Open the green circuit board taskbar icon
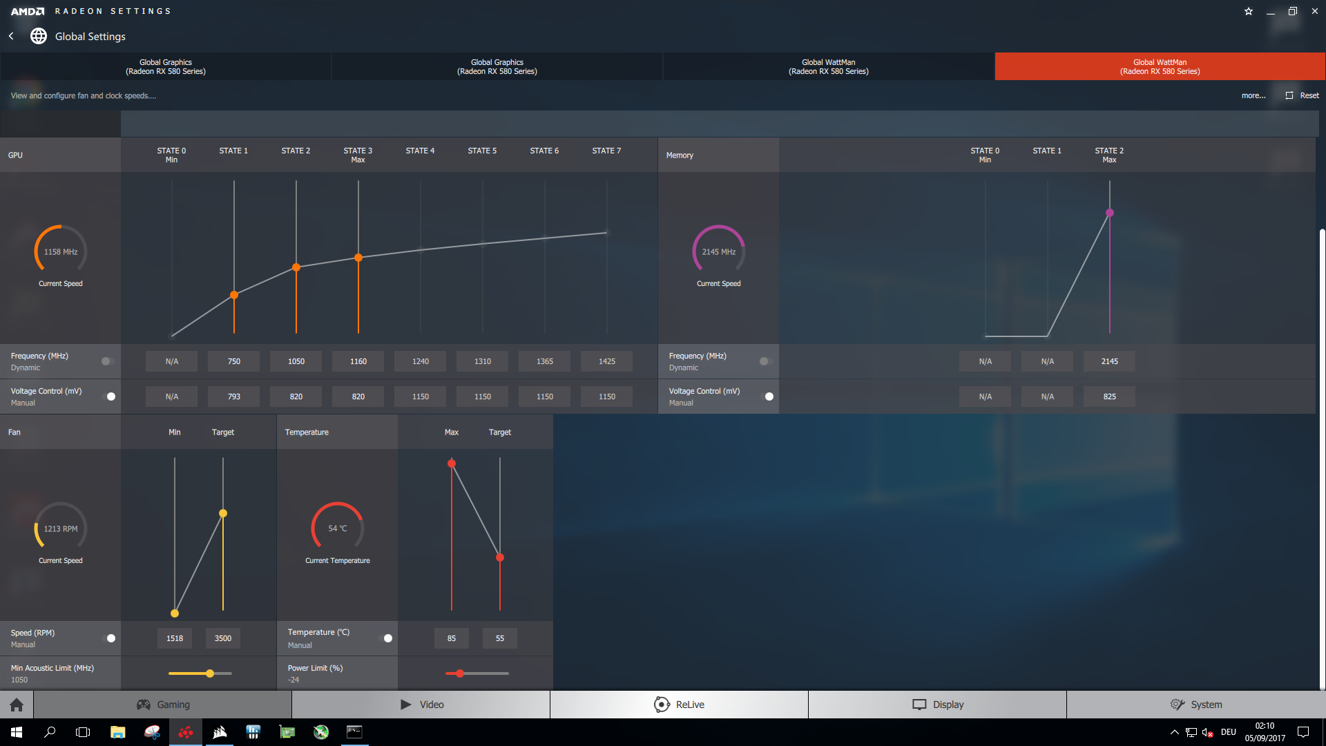 pos(287,732)
